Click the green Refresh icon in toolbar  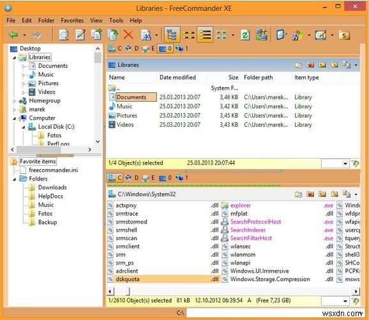pos(245,35)
